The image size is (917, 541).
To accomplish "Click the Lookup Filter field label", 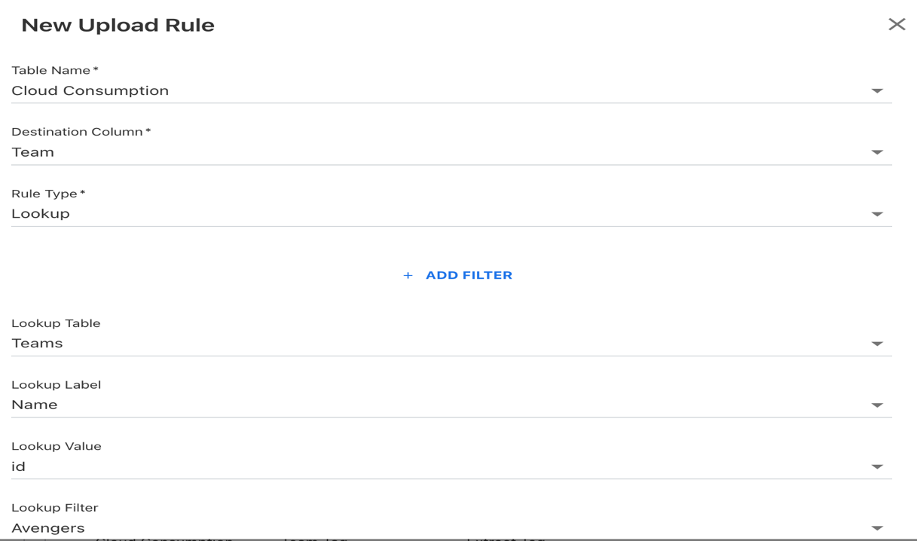I will click(54, 508).
